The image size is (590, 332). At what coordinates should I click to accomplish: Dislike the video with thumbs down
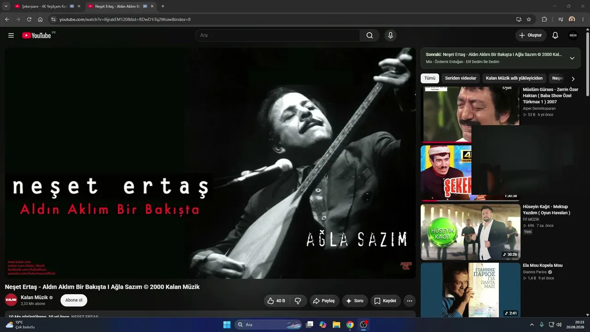(298, 301)
